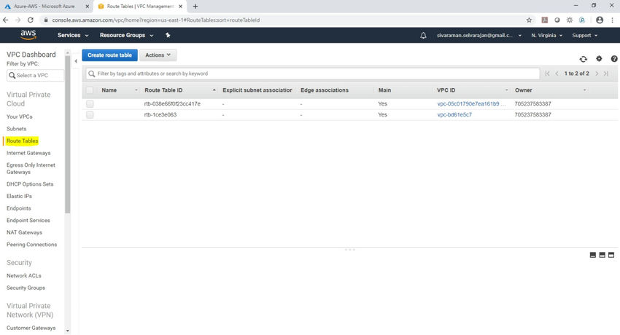Go to previous page of results

pyautogui.click(x=557, y=74)
